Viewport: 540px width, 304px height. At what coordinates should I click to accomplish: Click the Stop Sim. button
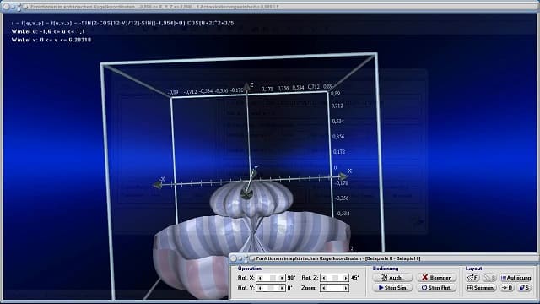[x=392, y=288]
